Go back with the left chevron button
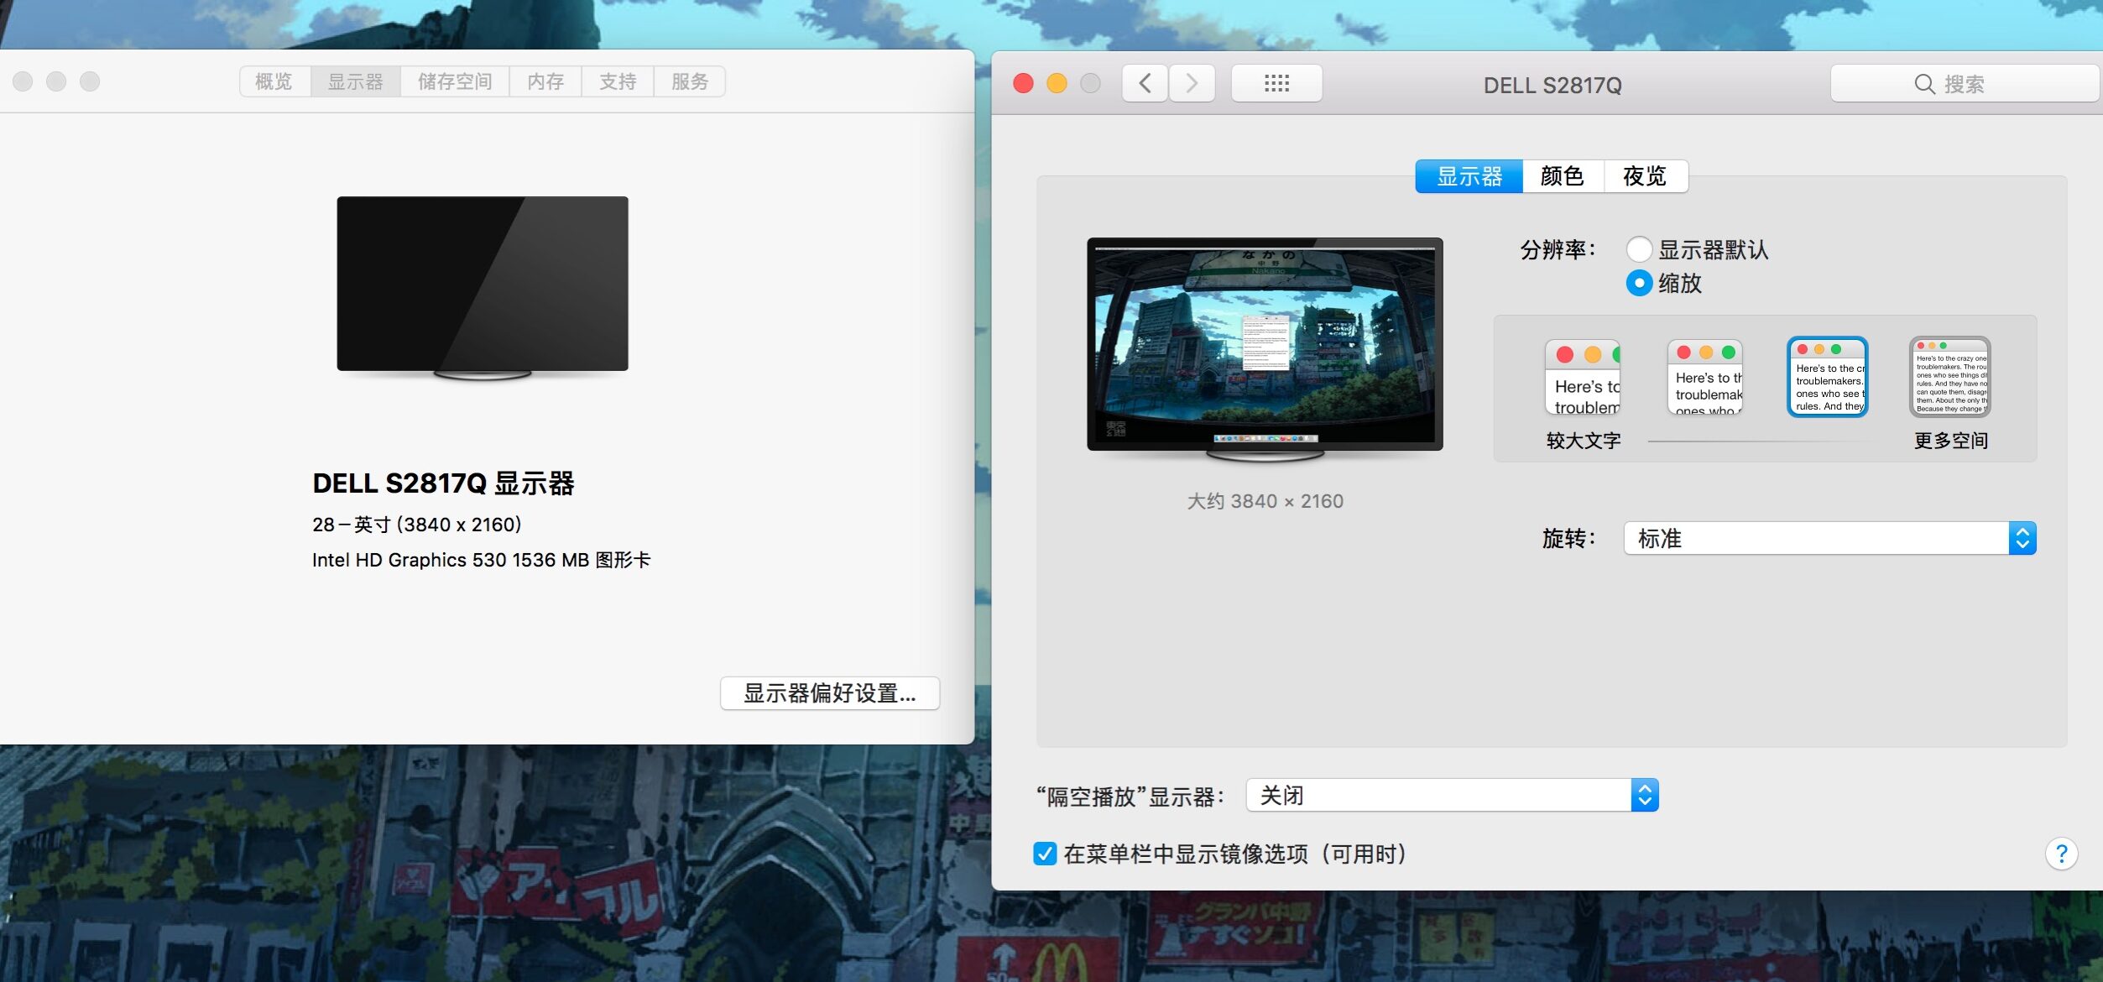Screen dimensions: 2103x982 [1145, 83]
